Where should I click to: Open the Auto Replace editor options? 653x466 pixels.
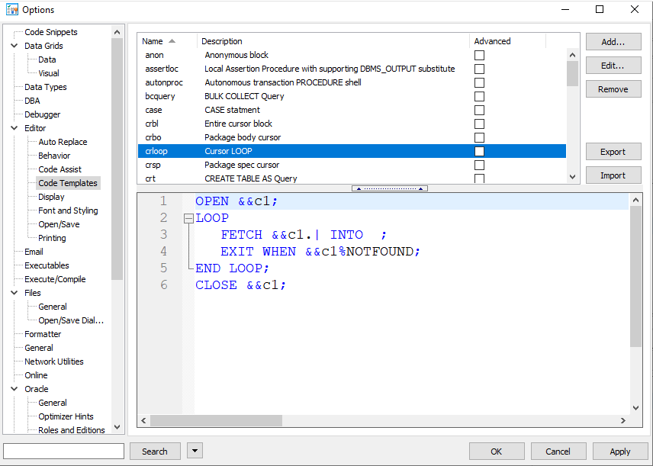pos(63,142)
